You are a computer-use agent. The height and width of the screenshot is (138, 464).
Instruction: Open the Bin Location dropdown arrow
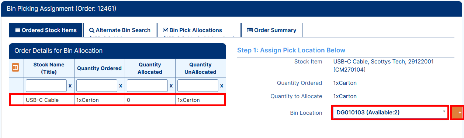click(444, 112)
